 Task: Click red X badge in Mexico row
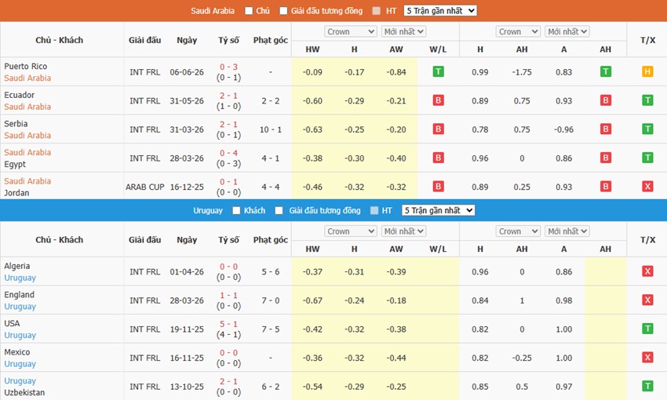647,358
